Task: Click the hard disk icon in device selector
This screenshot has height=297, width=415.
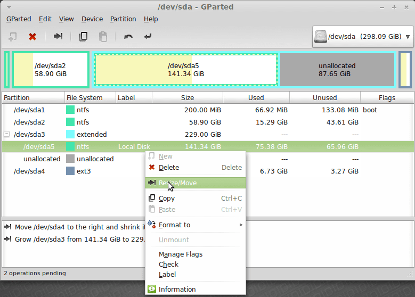Action: point(321,37)
